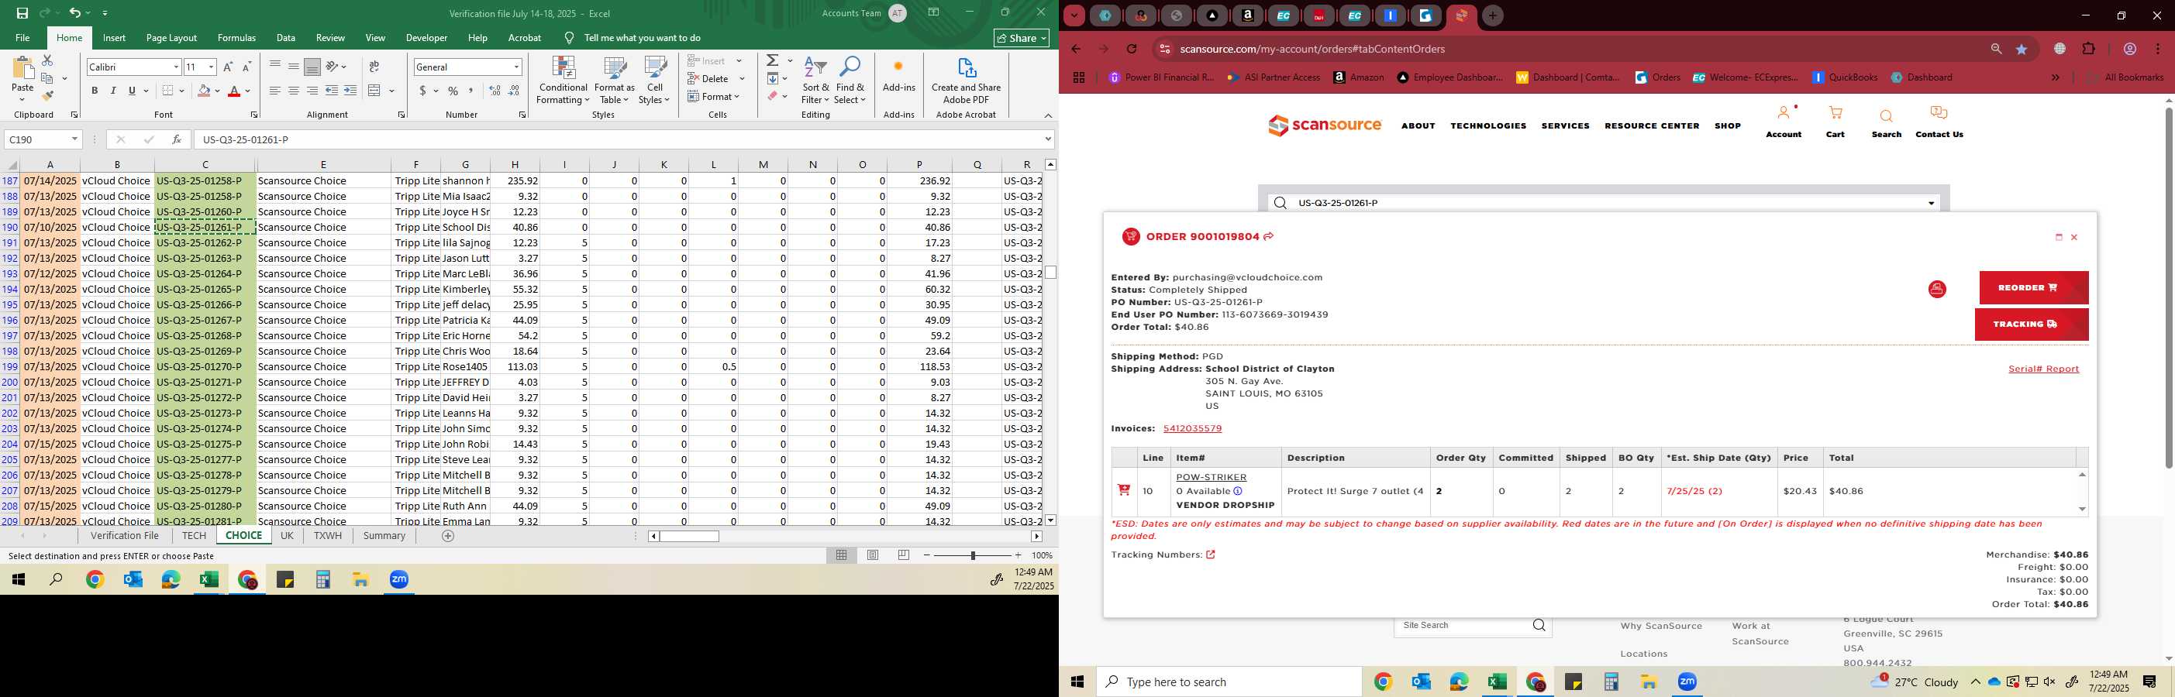
Task: Toggle Underline formatting in Excel ribbon
Action: coord(132,91)
